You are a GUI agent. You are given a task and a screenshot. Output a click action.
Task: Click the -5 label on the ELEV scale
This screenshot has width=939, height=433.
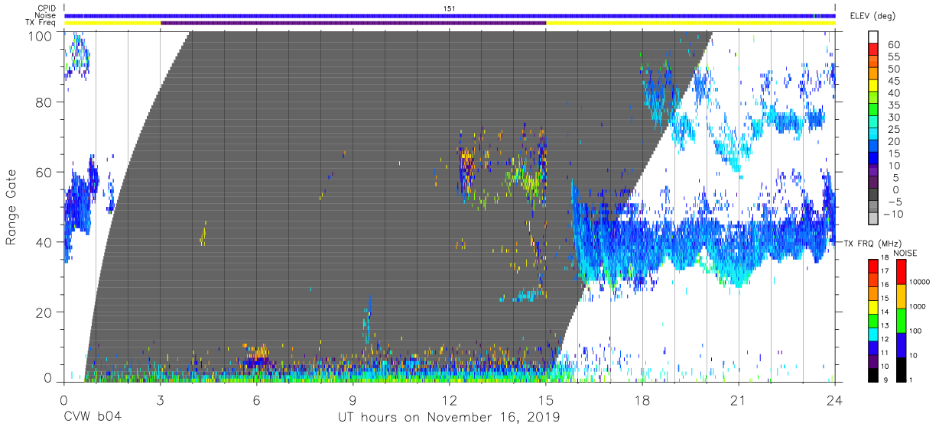pyautogui.click(x=897, y=201)
